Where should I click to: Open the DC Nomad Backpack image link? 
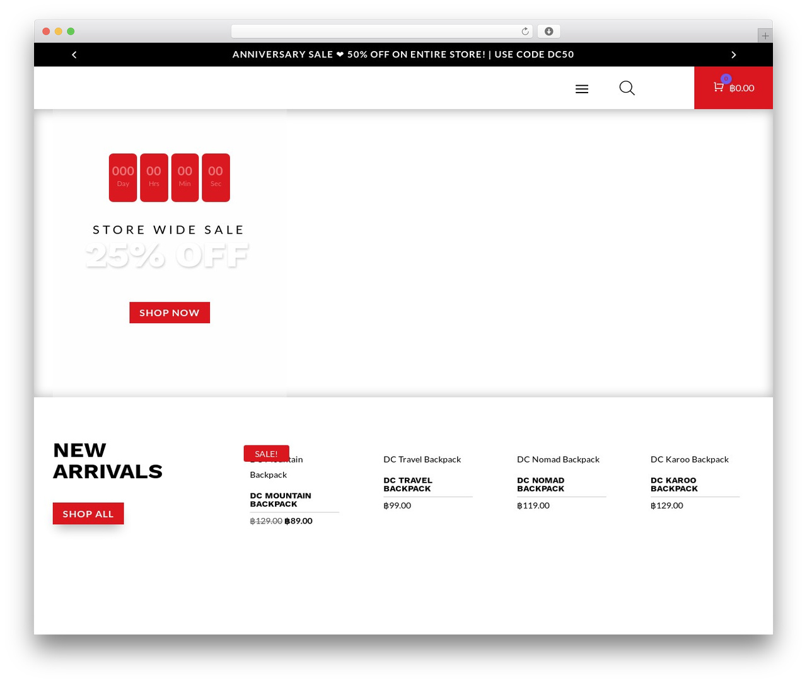(x=559, y=459)
